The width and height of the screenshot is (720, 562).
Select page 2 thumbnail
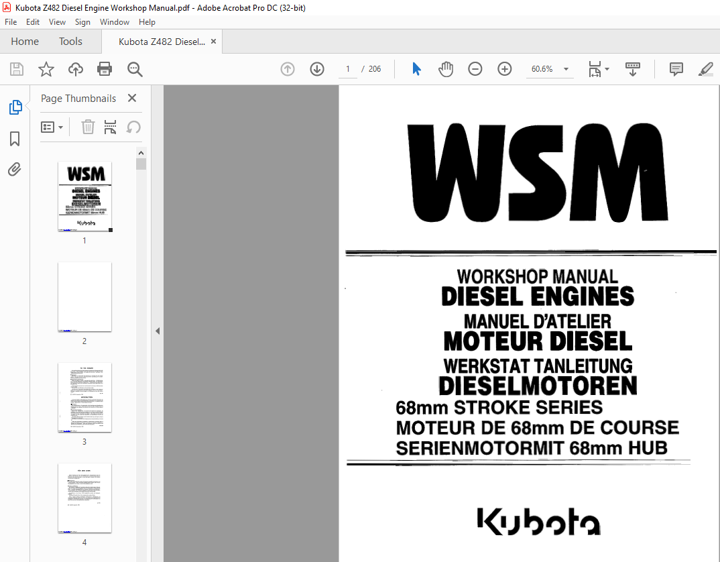84,297
